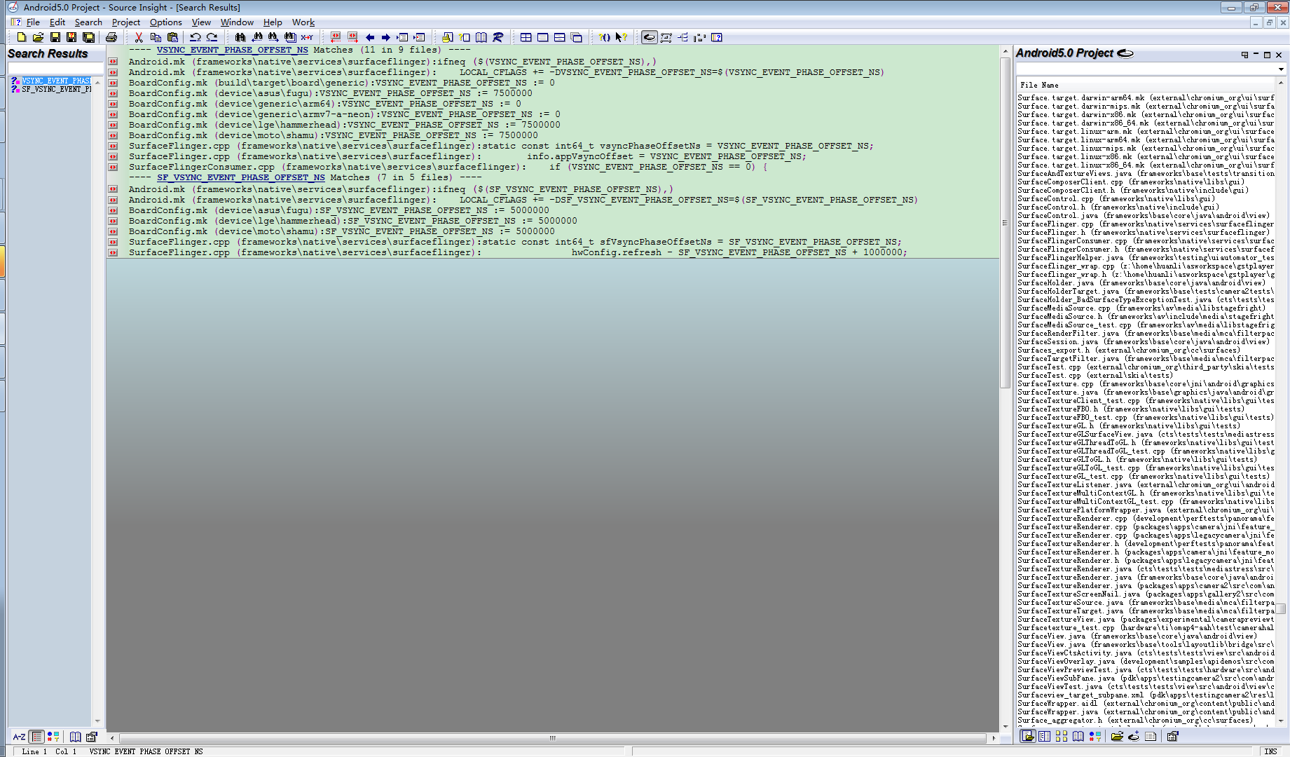This screenshot has width=1290, height=757.
Task: Click the Save All toolbar icon
Action: pos(88,37)
